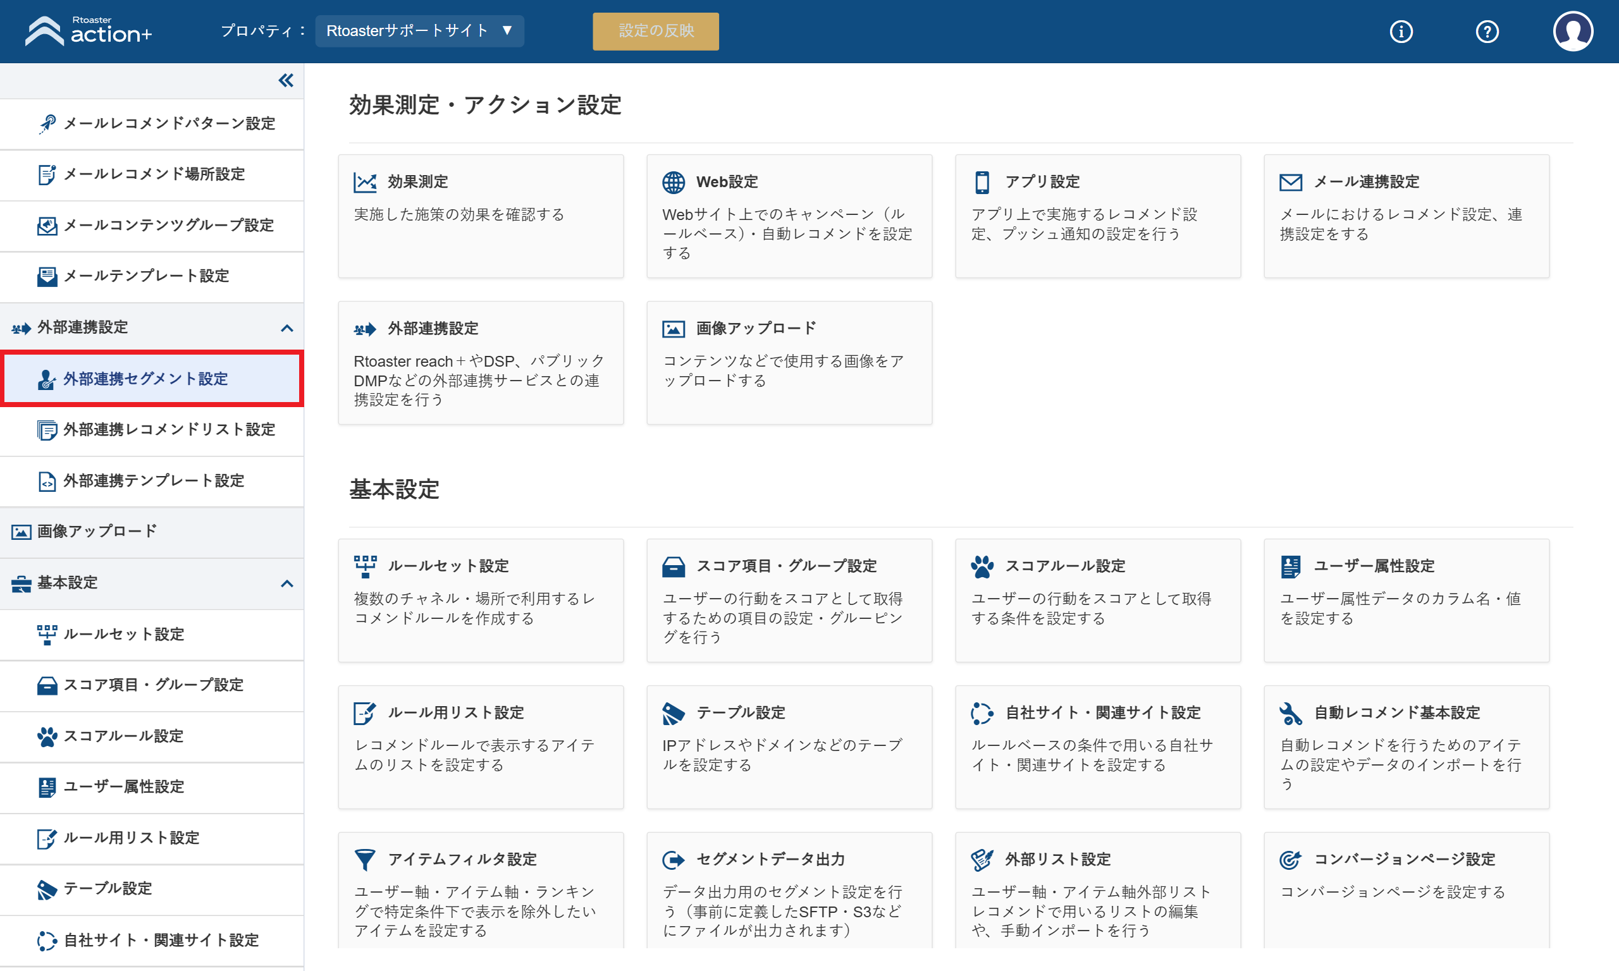Open スコアルール設定 in the sidebar

click(x=152, y=736)
